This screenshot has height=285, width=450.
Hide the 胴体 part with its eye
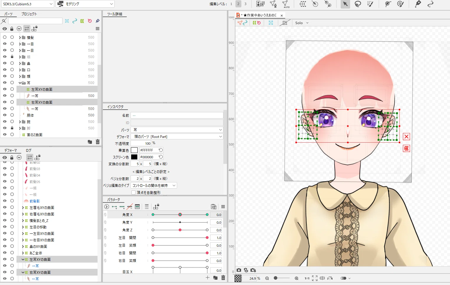5,115
